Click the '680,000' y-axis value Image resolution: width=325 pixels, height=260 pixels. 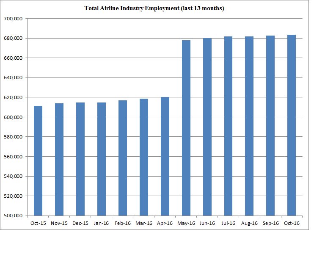point(13,39)
